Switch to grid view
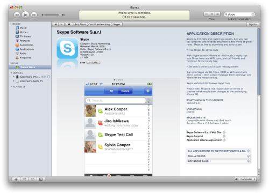This screenshot has height=194, width=269. point(212,14)
